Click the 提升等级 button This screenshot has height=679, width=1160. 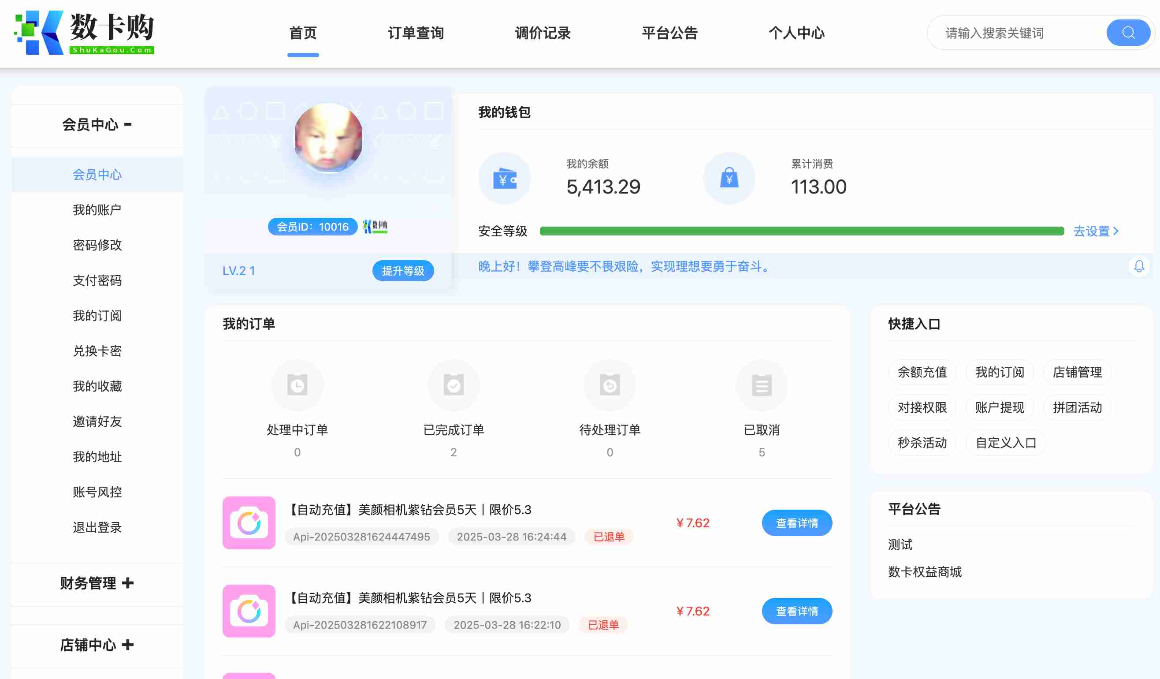coord(403,271)
